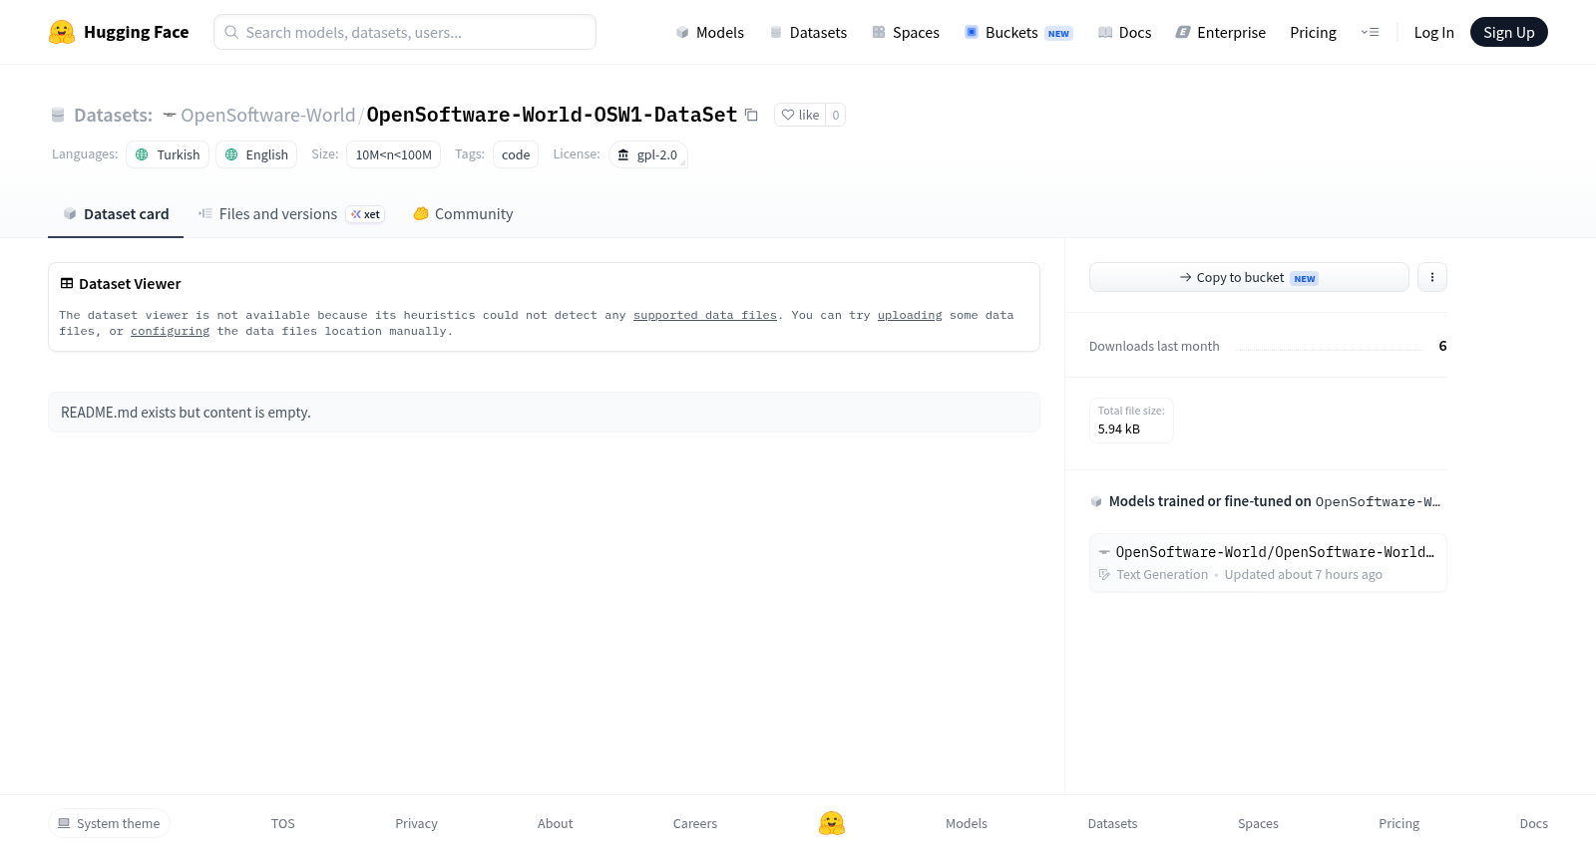This screenshot has width=1596, height=858.
Task: Click the Models cube icon in nav
Action: coord(682,32)
